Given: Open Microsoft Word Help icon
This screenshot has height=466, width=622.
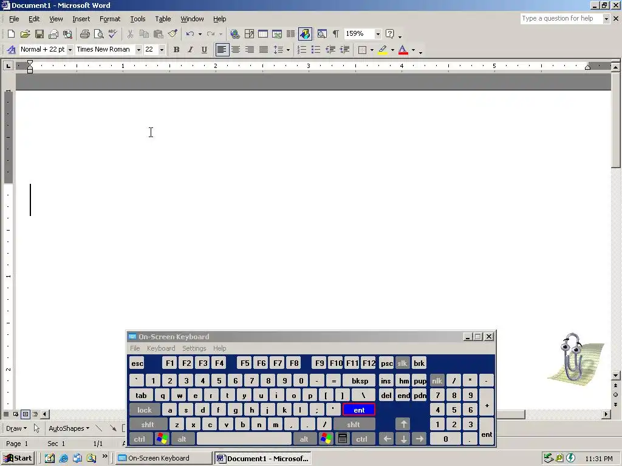Looking at the screenshot, I should tap(390, 34).
